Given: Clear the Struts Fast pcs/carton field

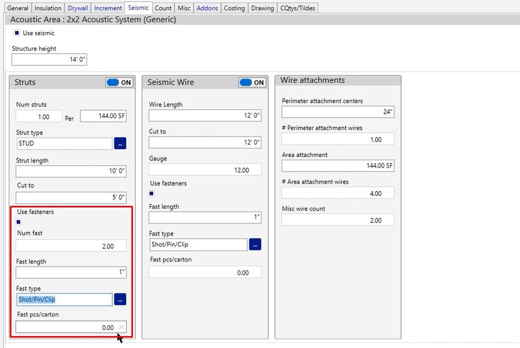Looking at the screenshot, I should (x=121, y=327).
